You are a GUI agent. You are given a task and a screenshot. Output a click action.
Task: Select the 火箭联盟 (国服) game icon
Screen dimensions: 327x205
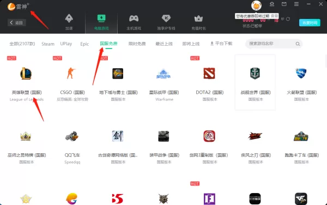point(301,73)
